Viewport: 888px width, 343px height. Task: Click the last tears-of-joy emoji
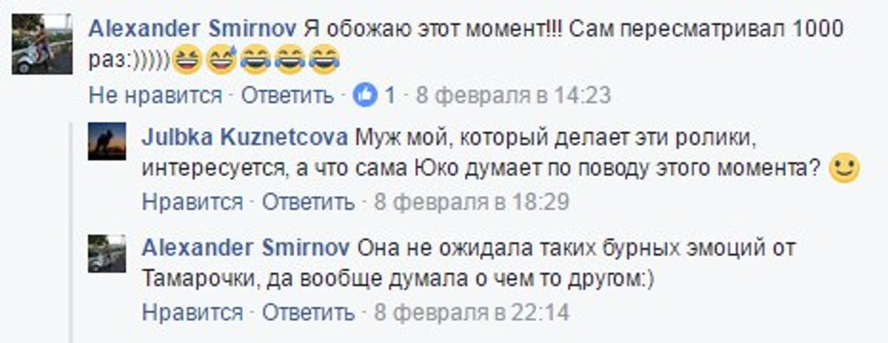pyautogui.click(x=324, y=60)
